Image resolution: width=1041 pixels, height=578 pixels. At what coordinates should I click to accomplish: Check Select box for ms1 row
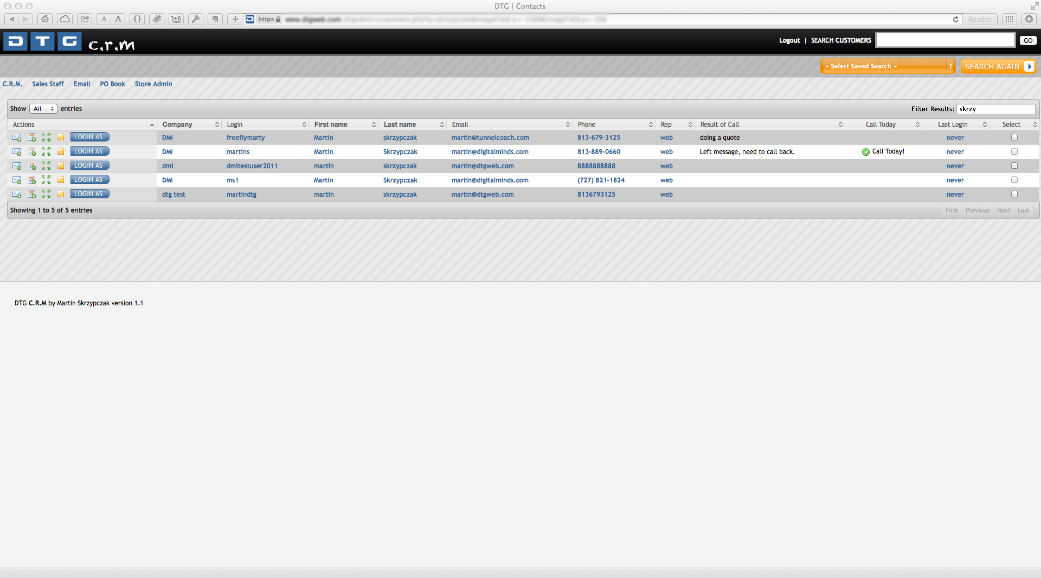(x=1014, y=180)
